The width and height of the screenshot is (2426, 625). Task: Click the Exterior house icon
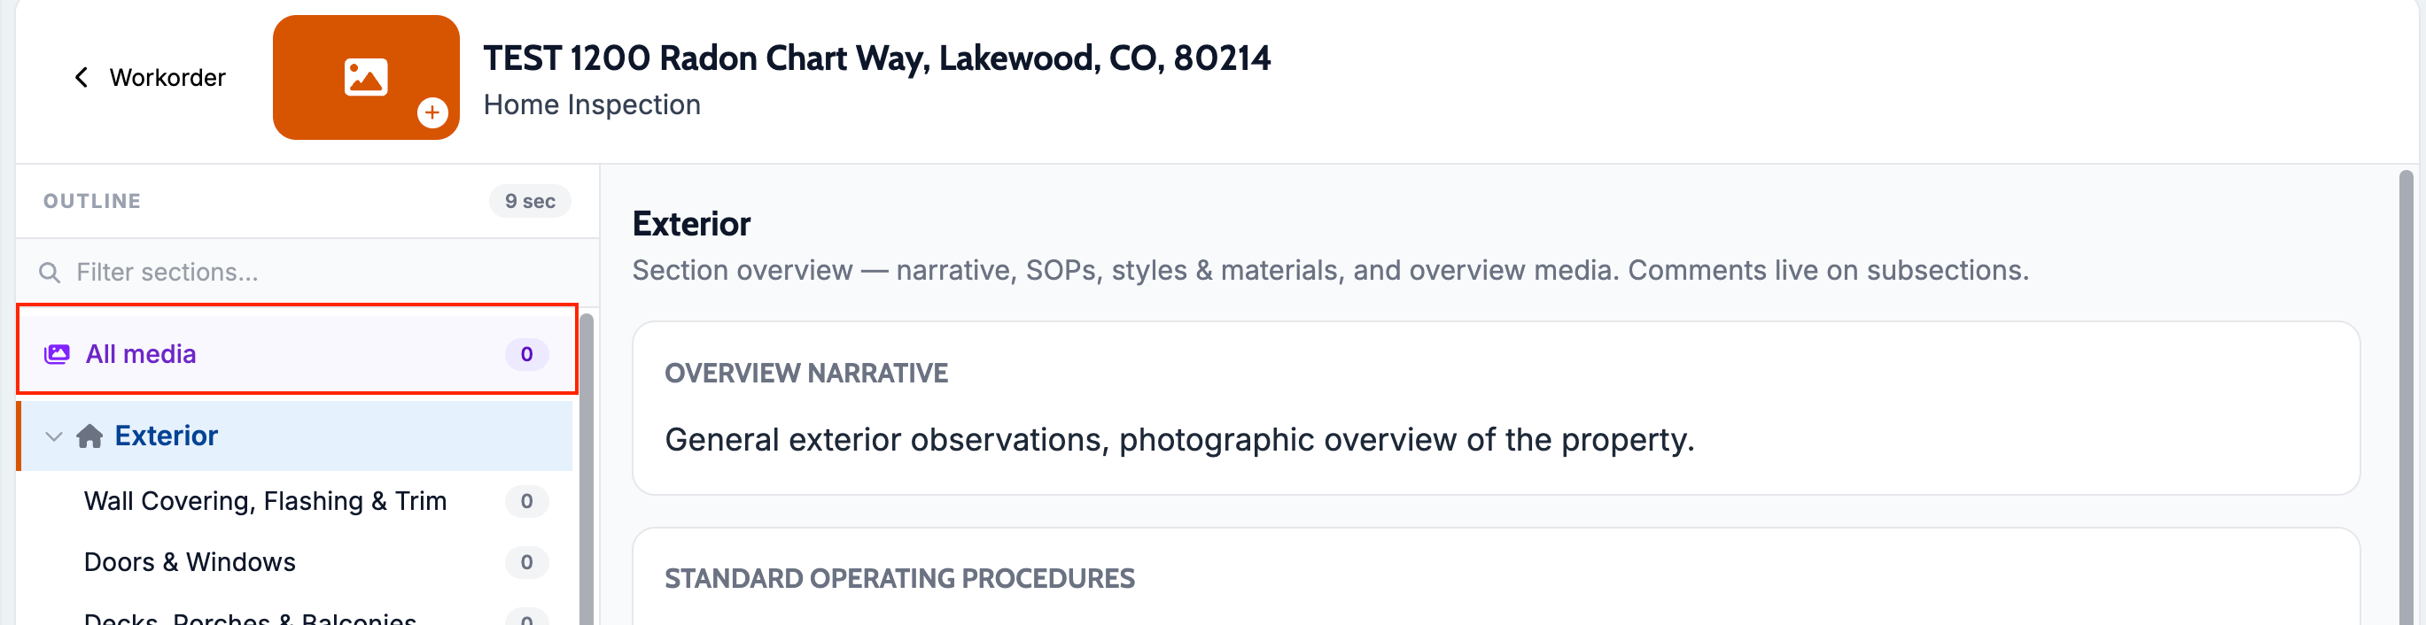(89, 436)
